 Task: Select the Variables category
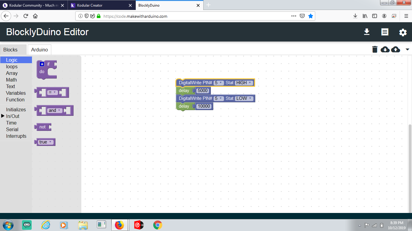pos(16,93)
